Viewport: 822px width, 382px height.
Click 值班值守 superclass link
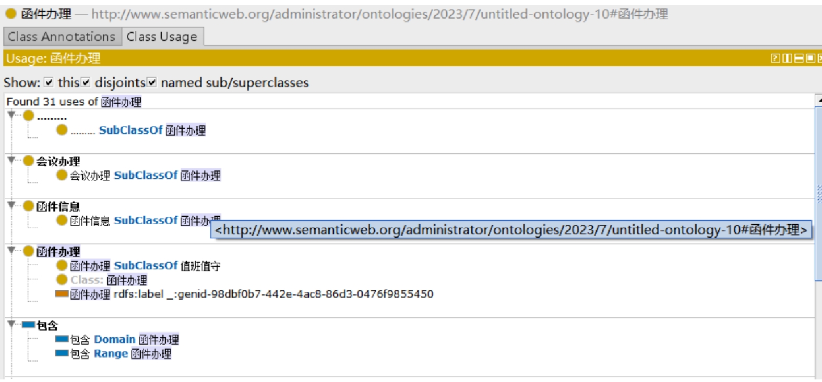pyautogui.click(x=200, y=266)
